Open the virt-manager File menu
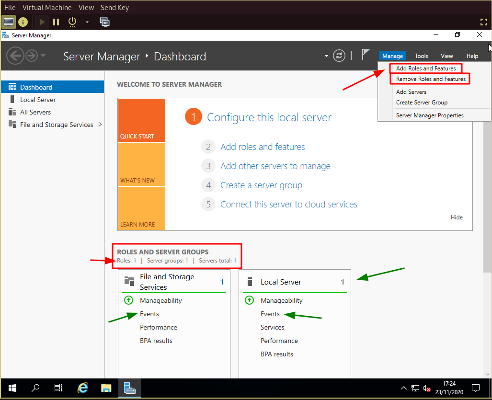The width and height of the screenshot is (492, 400). point(10,8)
